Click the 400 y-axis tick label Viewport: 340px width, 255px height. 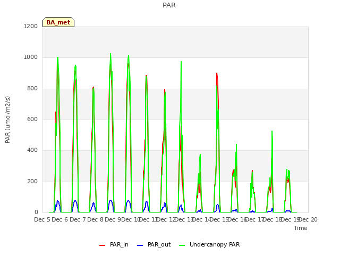(x=32, y=150)
